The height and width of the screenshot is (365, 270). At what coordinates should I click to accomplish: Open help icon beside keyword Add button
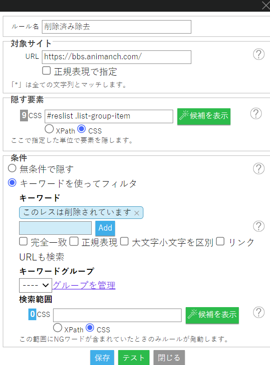pyautogui.click(x=259, y=226)
